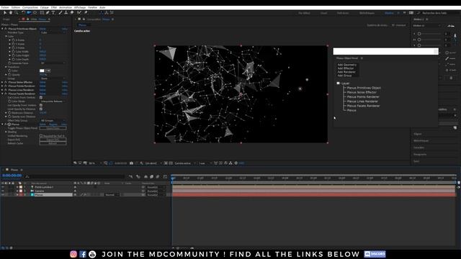Viewport: 461px width, 259px height.
Task: Select the Rotation tool
Action: [23, 13]
